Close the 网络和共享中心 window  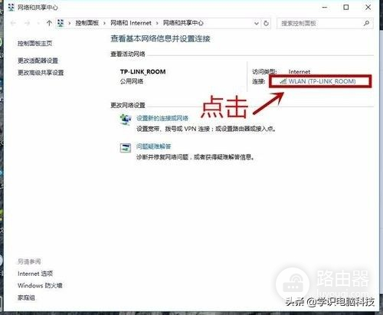tap(368, 8)
